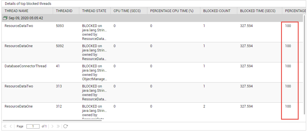Image resolution: width=307 pixels, height=132 pixels.
Task: Click the vertical scrollbar thumb
Action: coord(304,65)
